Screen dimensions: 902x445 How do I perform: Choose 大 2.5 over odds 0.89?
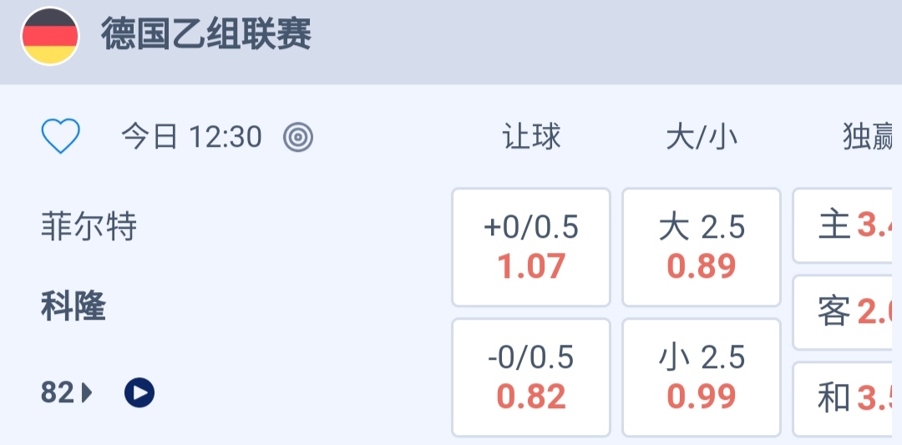point(702,247)
